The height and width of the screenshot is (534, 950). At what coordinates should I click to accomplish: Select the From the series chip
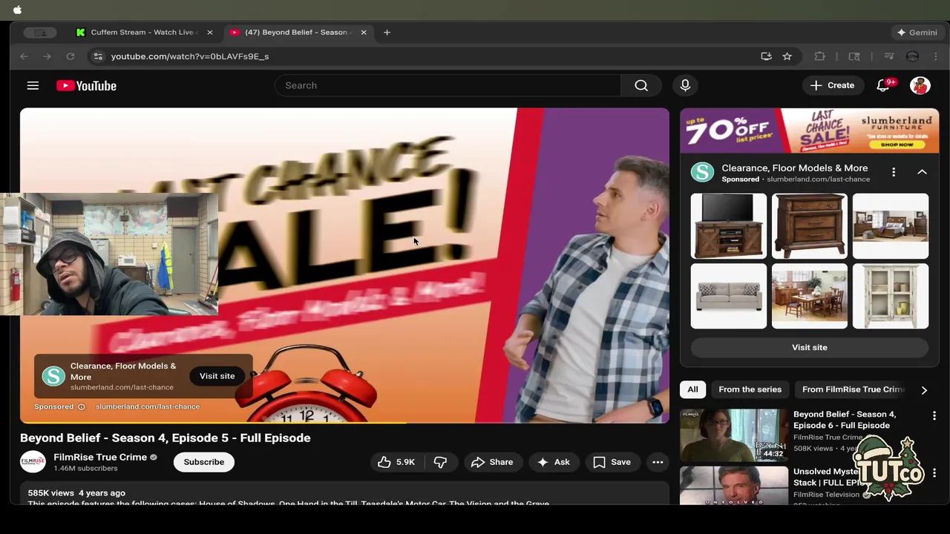[x=750, y=389]
